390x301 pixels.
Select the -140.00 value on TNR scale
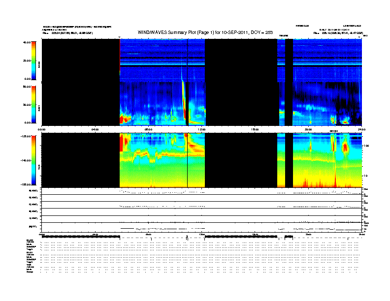coord(26,160)
